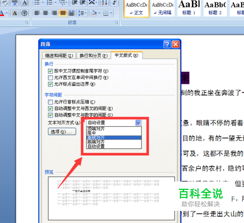This screenshot has height=223, width=244.
Task: Toggle 按中文习惯控制首尾字符 checkbox
Action: pos(50,71)
